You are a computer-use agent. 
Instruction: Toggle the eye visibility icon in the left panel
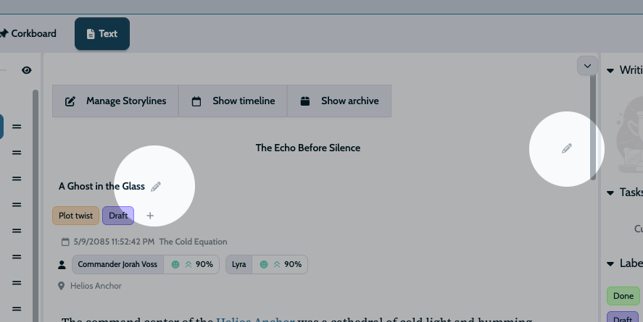(27, 70)
